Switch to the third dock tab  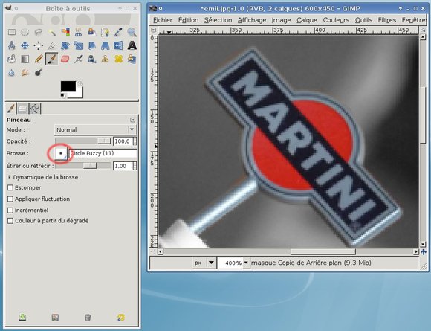pyautogui.click(x=35, y=109)
